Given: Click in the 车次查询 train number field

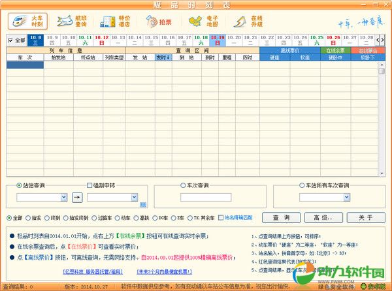Looking at the screenshot, I should click(206, 197).
